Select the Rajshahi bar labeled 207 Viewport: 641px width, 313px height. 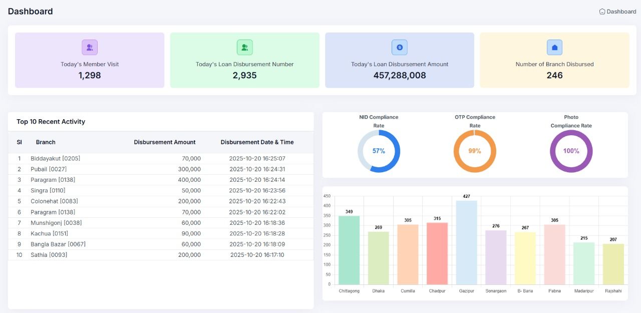[x=613, y=263]
